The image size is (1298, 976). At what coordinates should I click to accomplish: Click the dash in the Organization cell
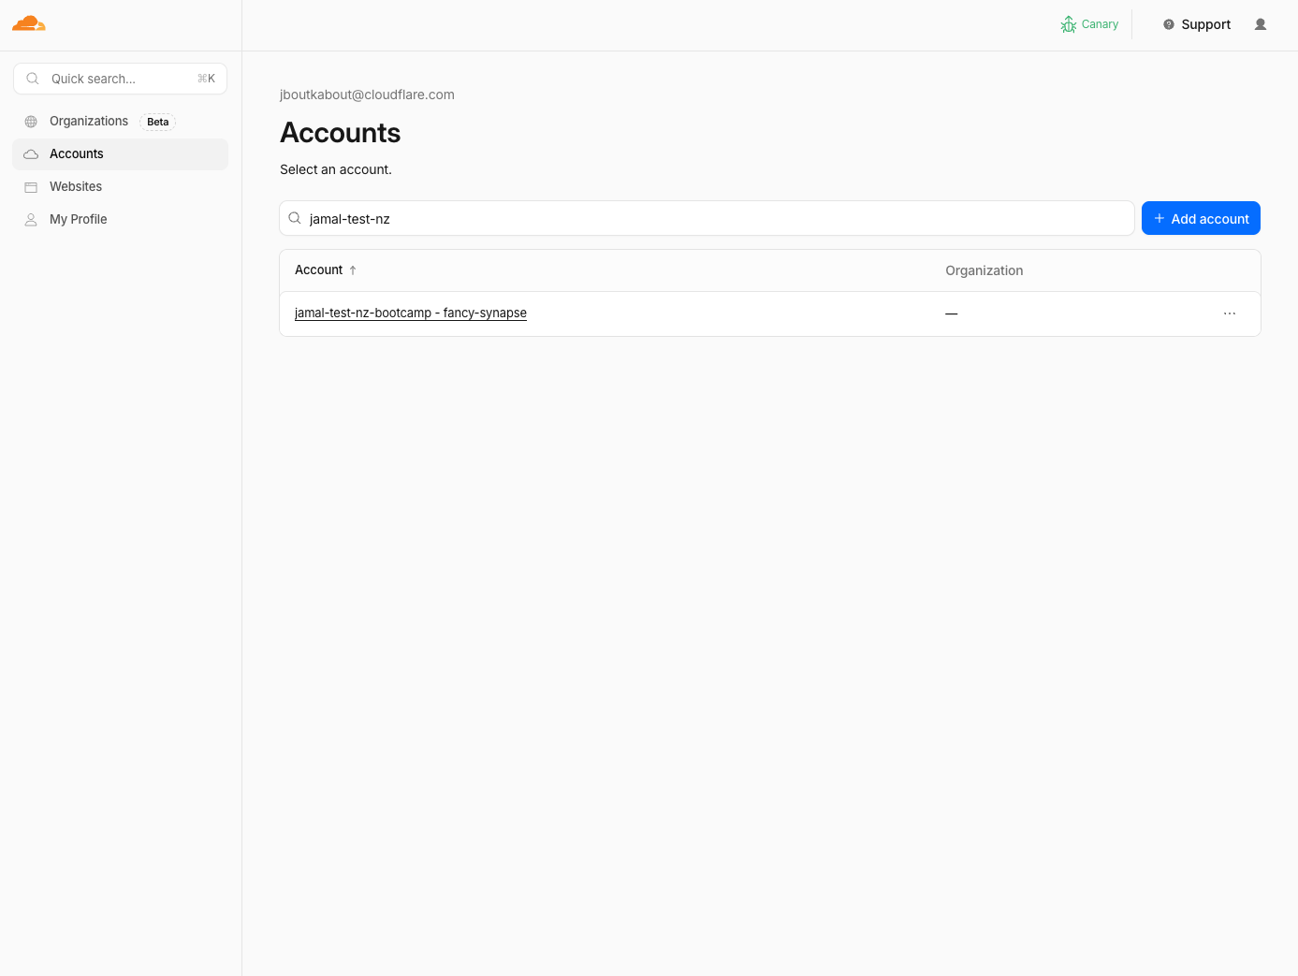[x=952, y=313]
